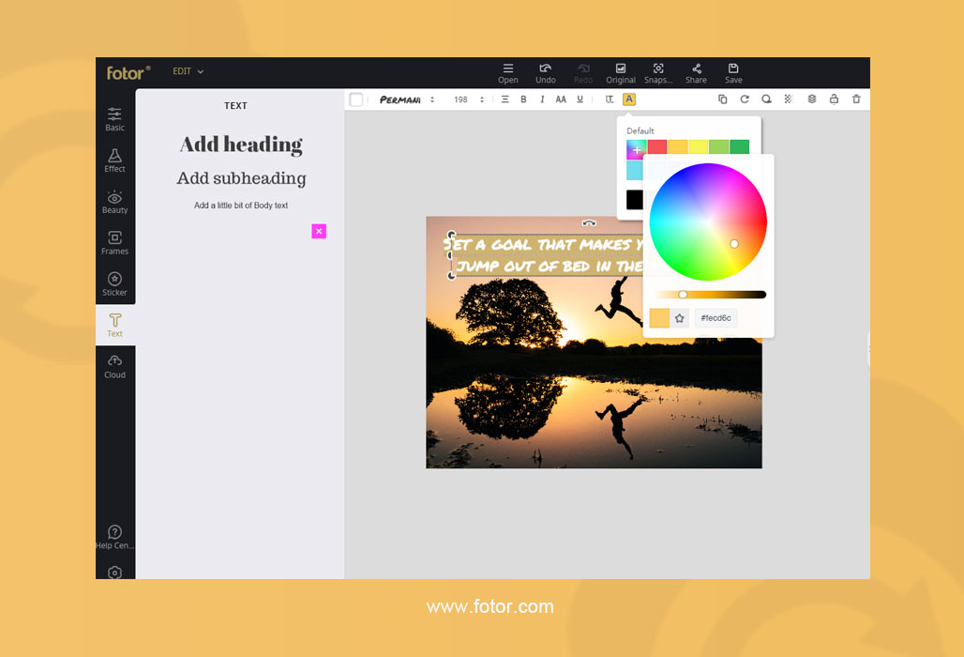The height and width of the screenshot is (657, 964).
Task: Click the font size value 198
Action: 461,99
